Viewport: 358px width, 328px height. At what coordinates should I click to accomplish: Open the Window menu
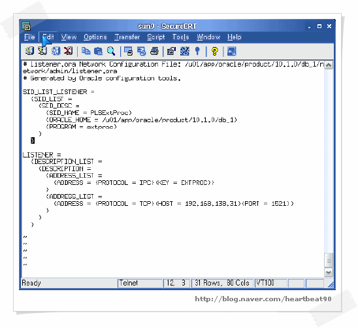tap(208, 37)
